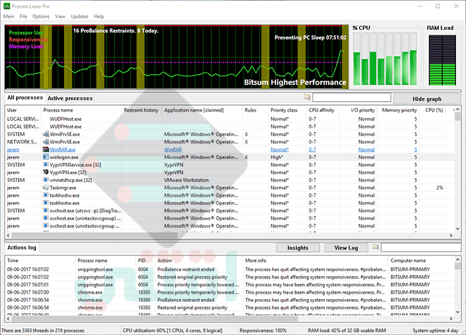Sort by the CPU affinity column header
The height and width of the screenshot is (335, 466).
[322, 110]
